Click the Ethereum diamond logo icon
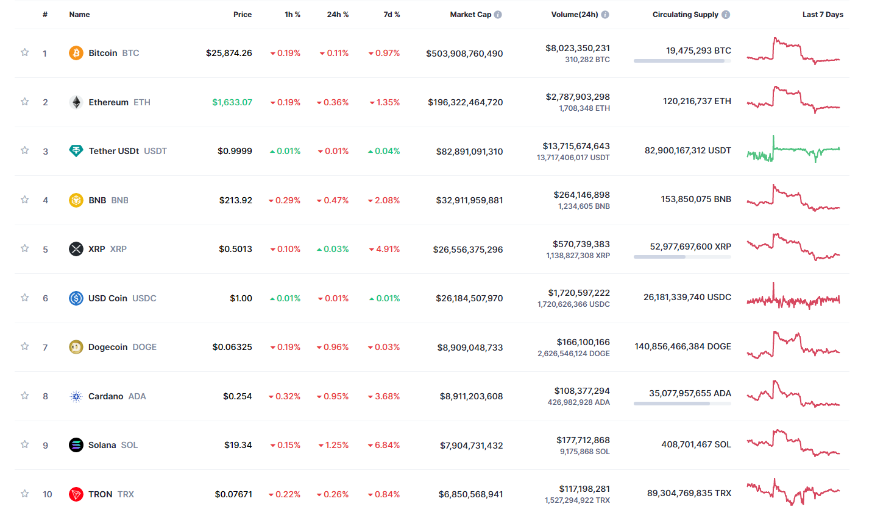 [x=76, y=102]
